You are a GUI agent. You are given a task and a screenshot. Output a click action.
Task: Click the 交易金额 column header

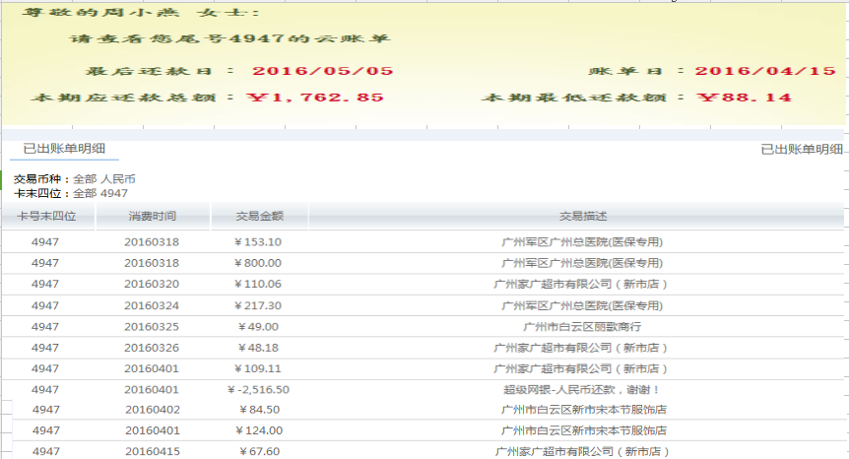point(259,217)
